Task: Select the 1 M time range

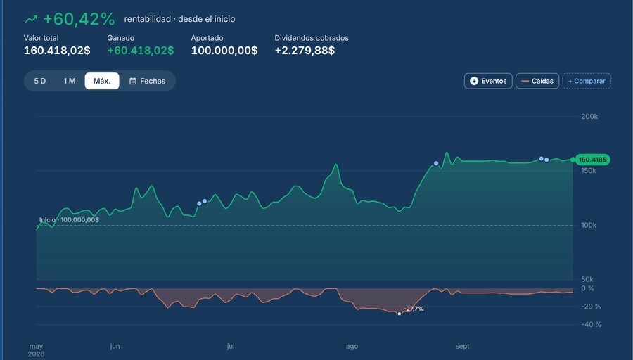Action: click(x=70, y=81)
